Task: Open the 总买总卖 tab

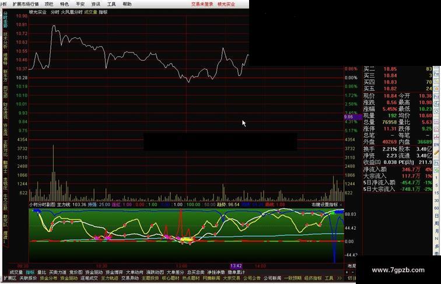Action: click(196, 272)
